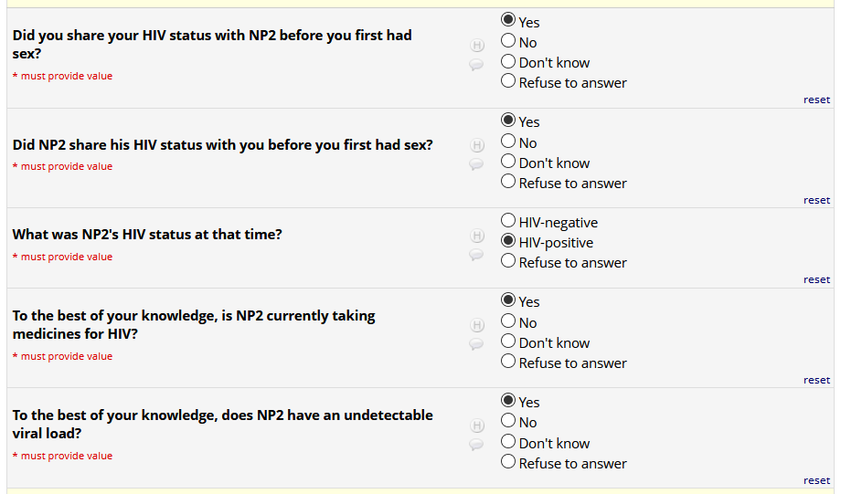This screenshot has height=494, width=841.
Task: Open comment balloon for 'share your HIV status' question
Action: tap(476, 65)
